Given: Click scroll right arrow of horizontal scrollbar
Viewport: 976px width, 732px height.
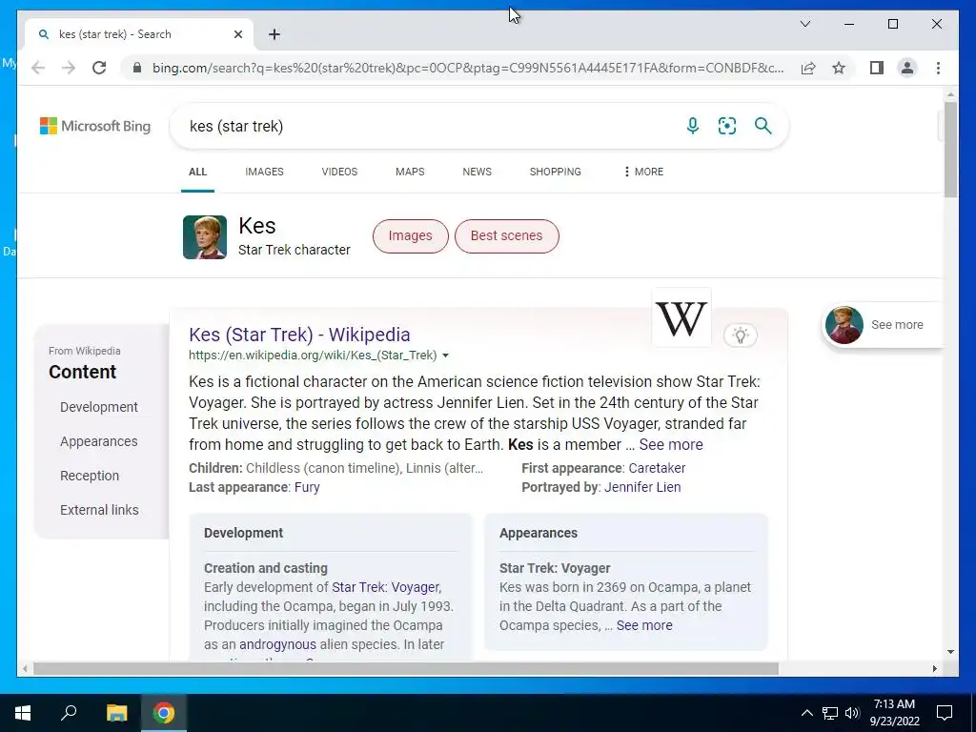Looking at the screenshot, I should pyautogui.click(x=934, y=668).
